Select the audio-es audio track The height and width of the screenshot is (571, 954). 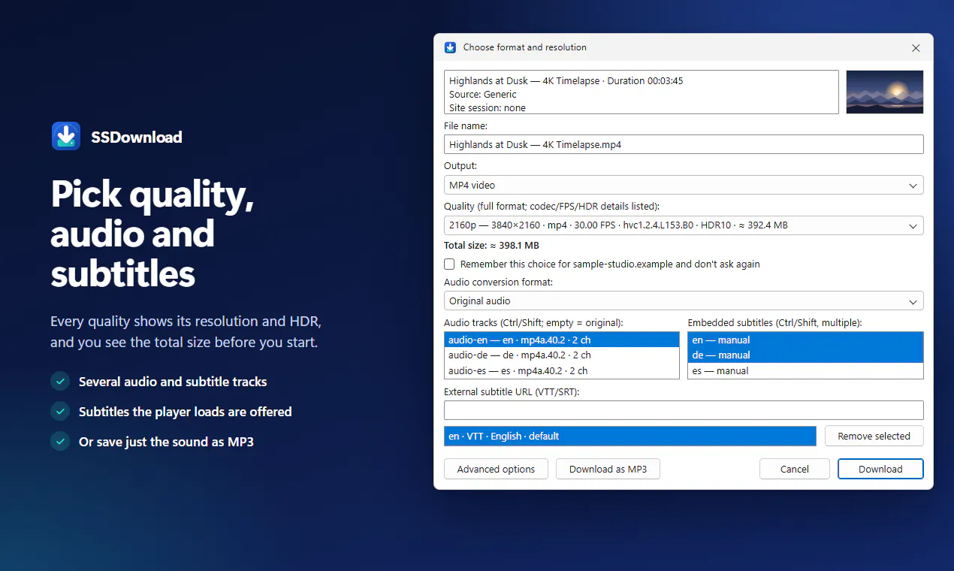[562, 371]
